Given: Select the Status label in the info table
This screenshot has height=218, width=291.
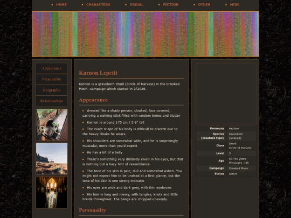Looking at the screenshot, I should coord(219,174).
